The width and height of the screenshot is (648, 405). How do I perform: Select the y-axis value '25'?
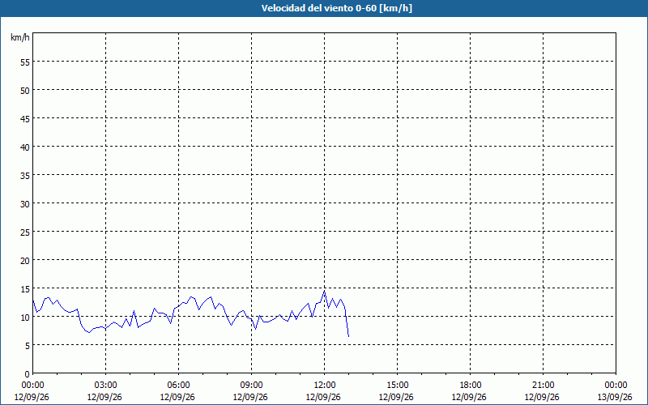pyautogui.click(x=25, y=232)
